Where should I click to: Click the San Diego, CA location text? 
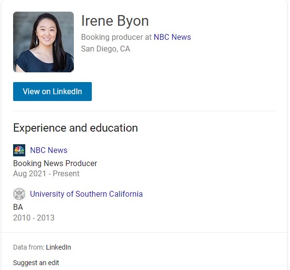(x=105, y=49)
